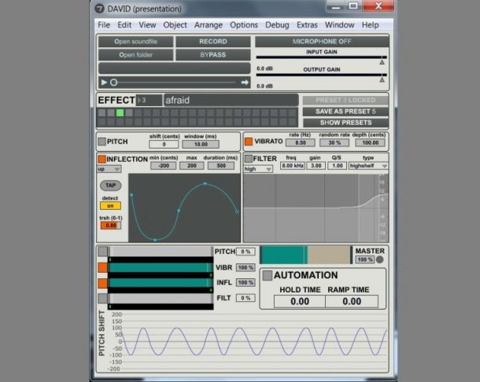Image resolution: width=480 pixels, height=382 pixels.
Task: Click the RAMP TIME value field
Action: (352, 302)
